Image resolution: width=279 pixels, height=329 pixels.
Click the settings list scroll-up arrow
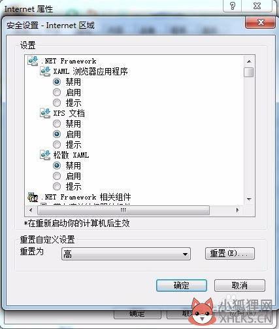[249, 61]
